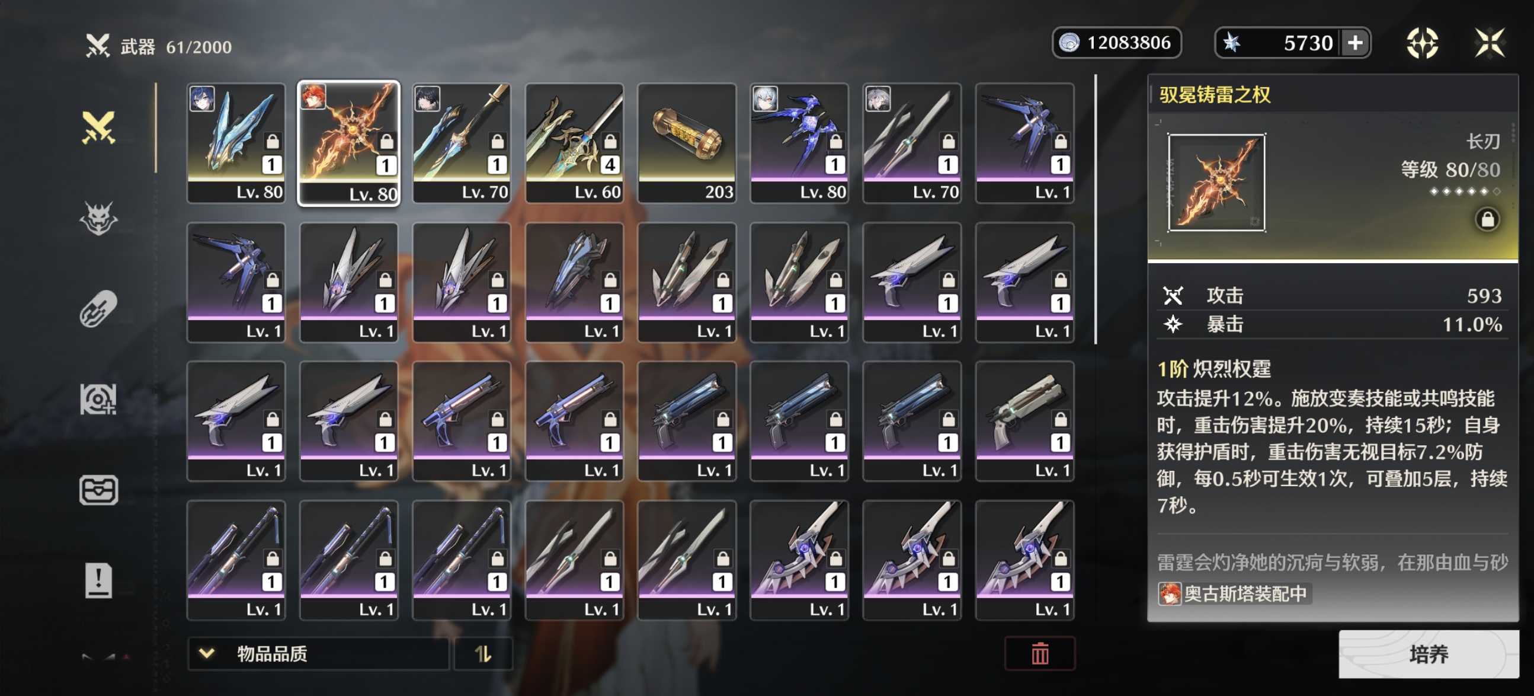This screenshot has width=1534, height=696.
Task: Select the pill-shaped consumables sidebar icon
Action: (x=98, y=309)
